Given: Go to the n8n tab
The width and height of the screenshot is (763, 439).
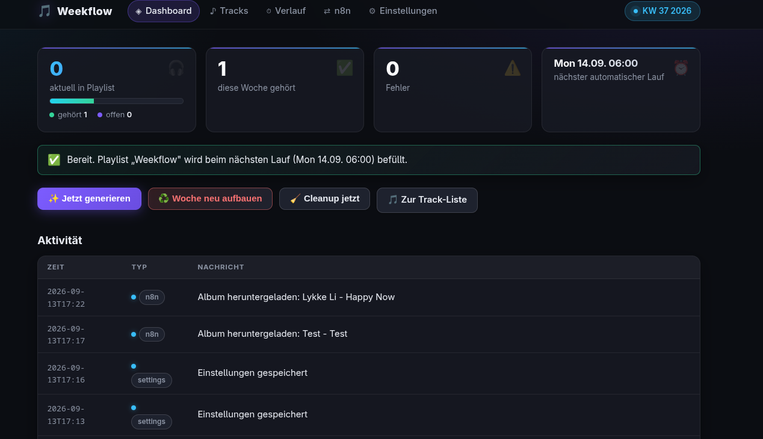Looking at the screenshot, I should (x=337, y=11).
